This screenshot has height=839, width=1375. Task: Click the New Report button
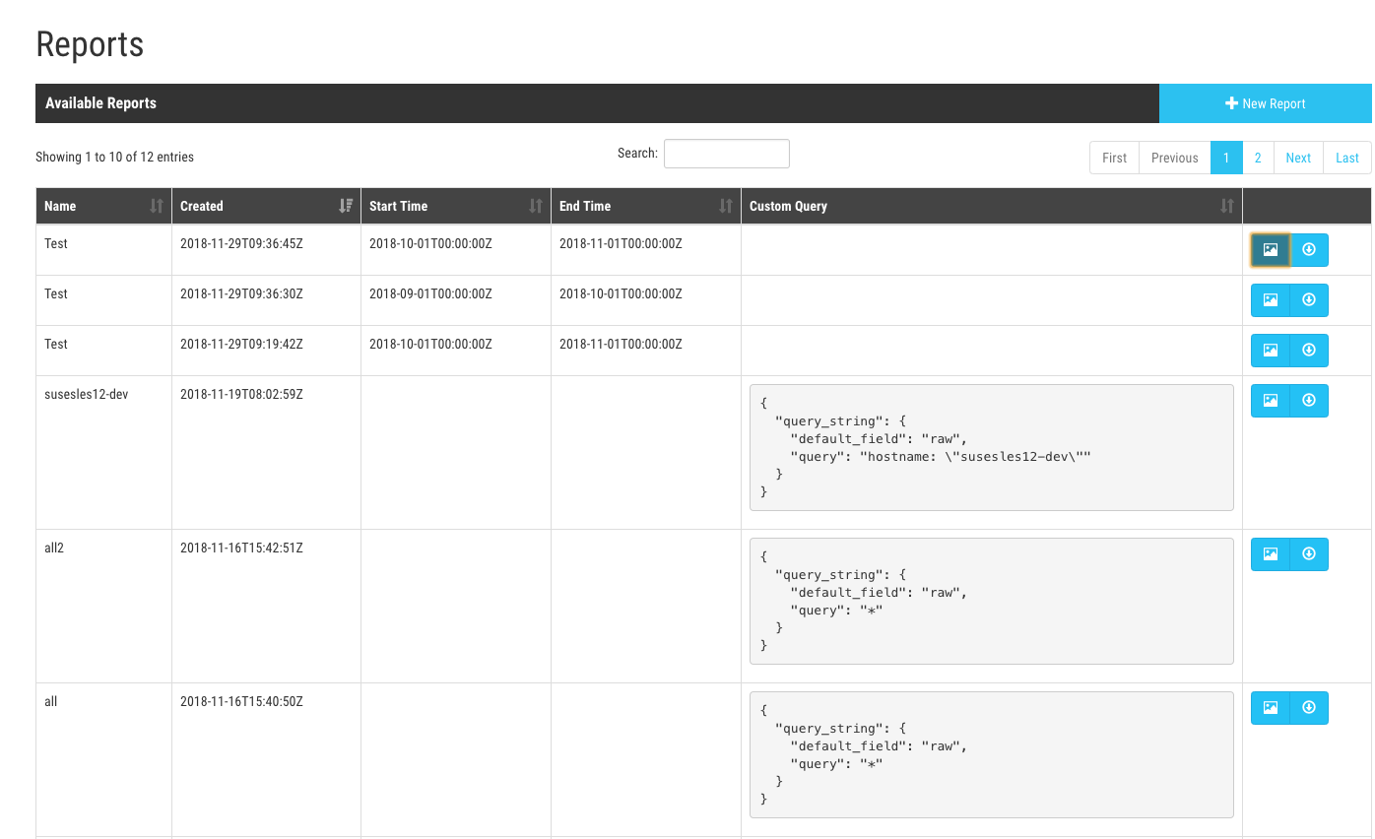[x=1265, y=103]
